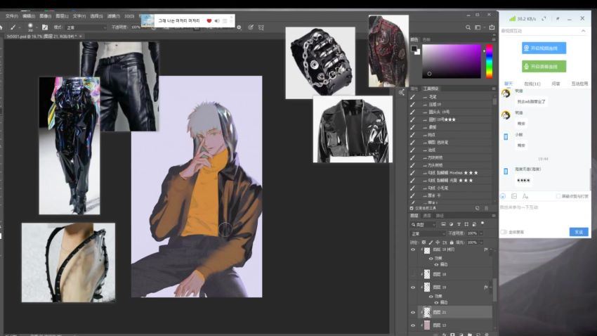Viewport: 597px width, 336px height.
Task: Open the layer opacity 100% dropdown arrow
Action: click(481, 233)
